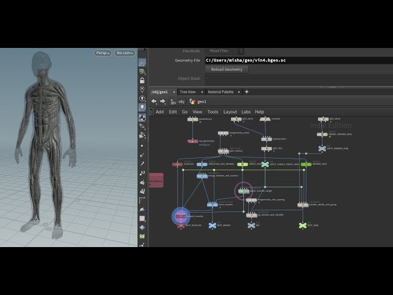Select the topotransfer1 node

[267, 139]
